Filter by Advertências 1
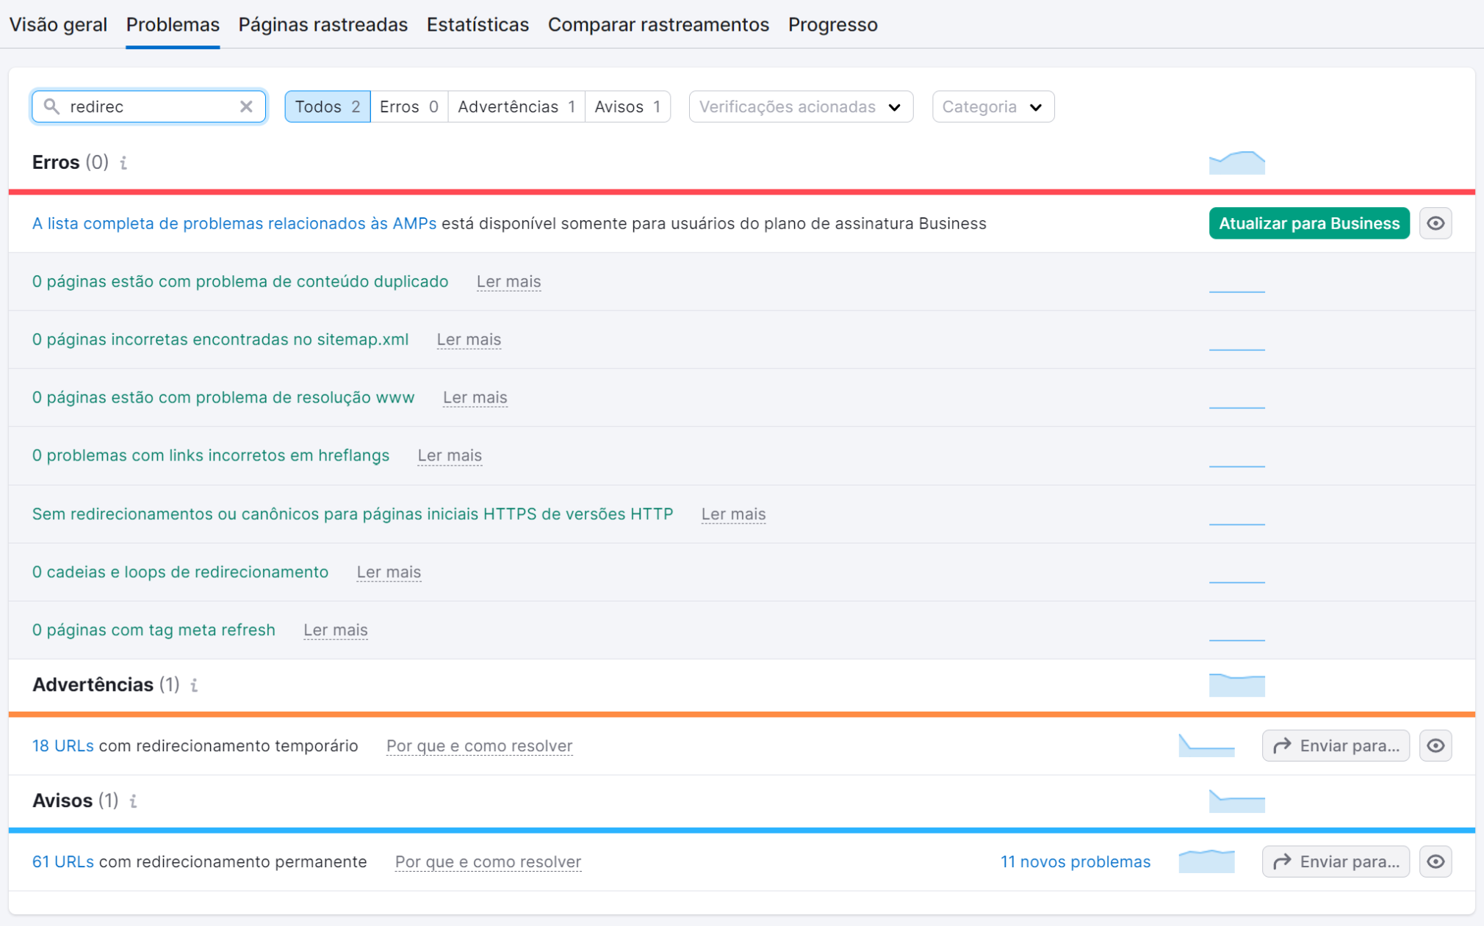Image resolution: width=1484 pixels, height=926 pixels. 516,106
